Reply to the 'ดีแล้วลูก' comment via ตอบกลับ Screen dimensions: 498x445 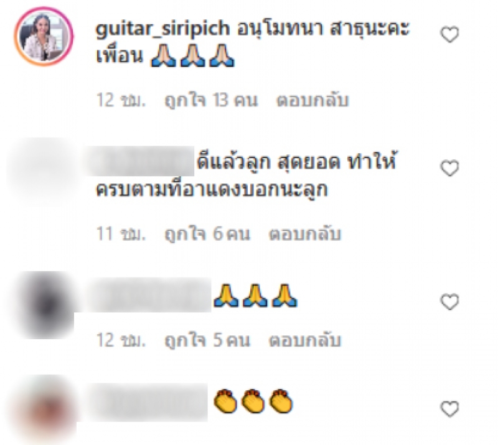[x=305, y=234]
